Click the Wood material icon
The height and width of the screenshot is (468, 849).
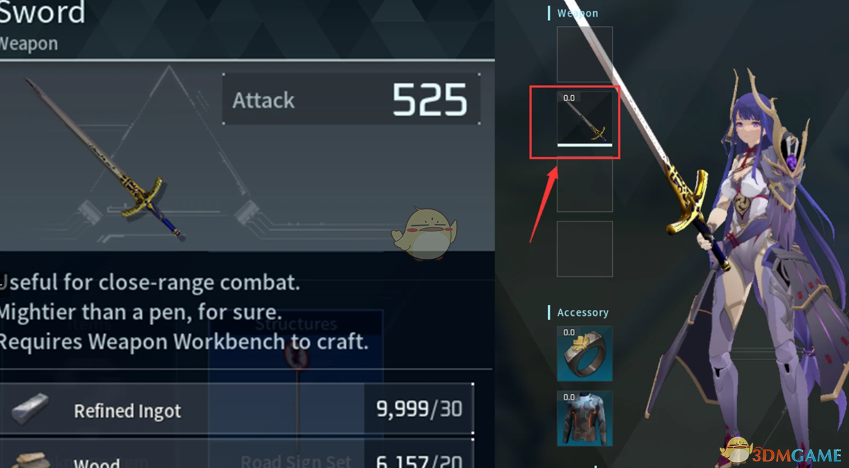click(31, 460)
